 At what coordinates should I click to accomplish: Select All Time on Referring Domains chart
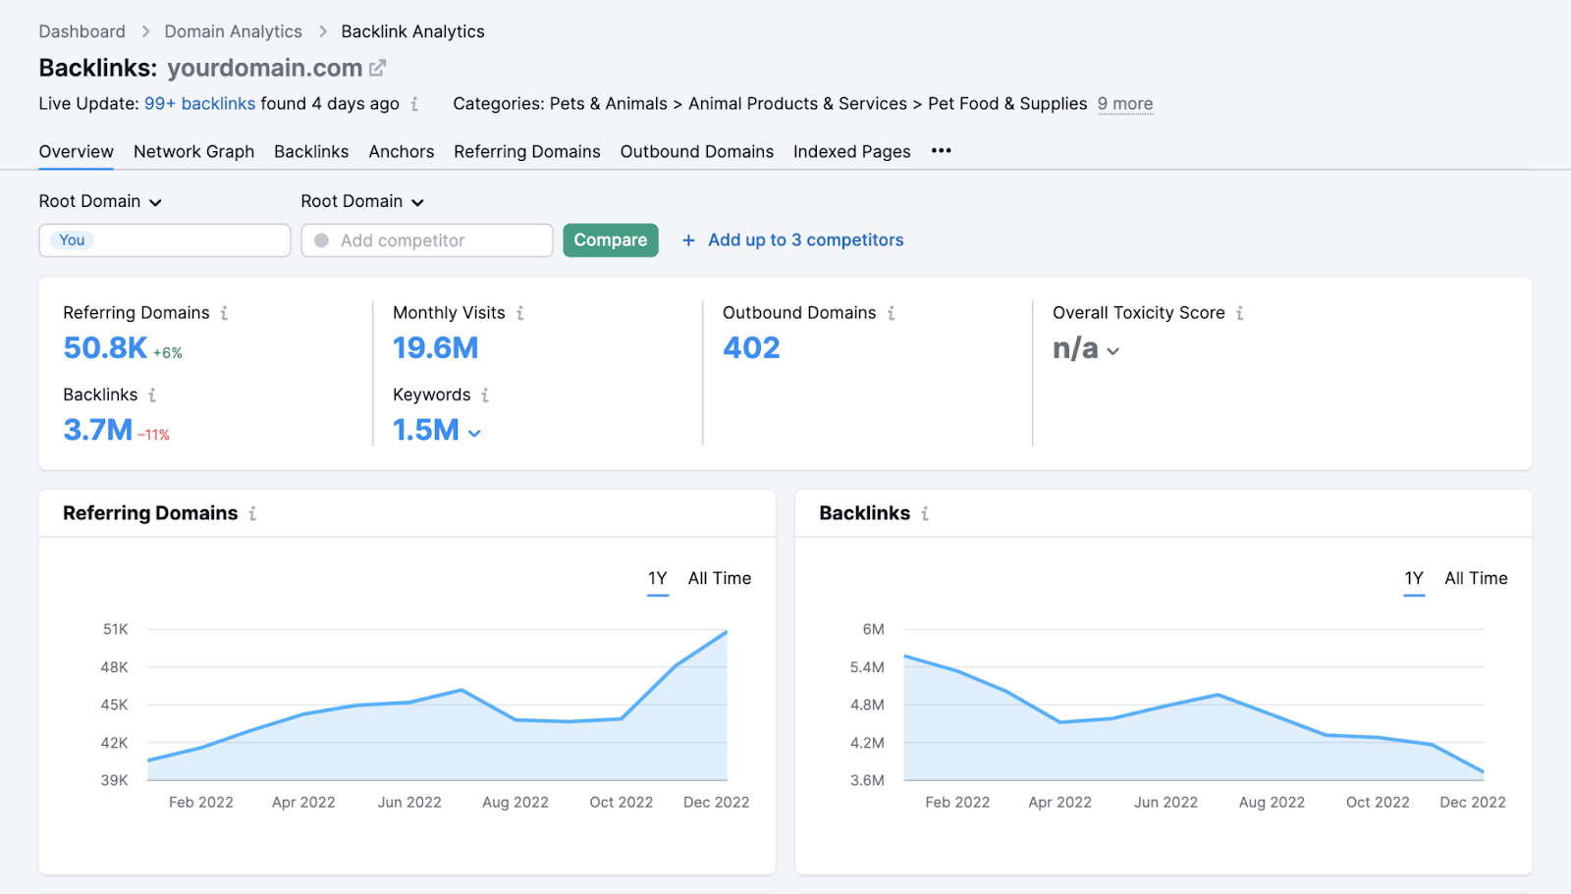(x=720, y=579)
